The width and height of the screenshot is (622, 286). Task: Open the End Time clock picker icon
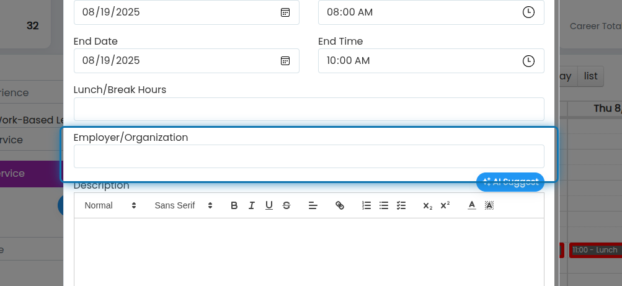tap(528, 61)
